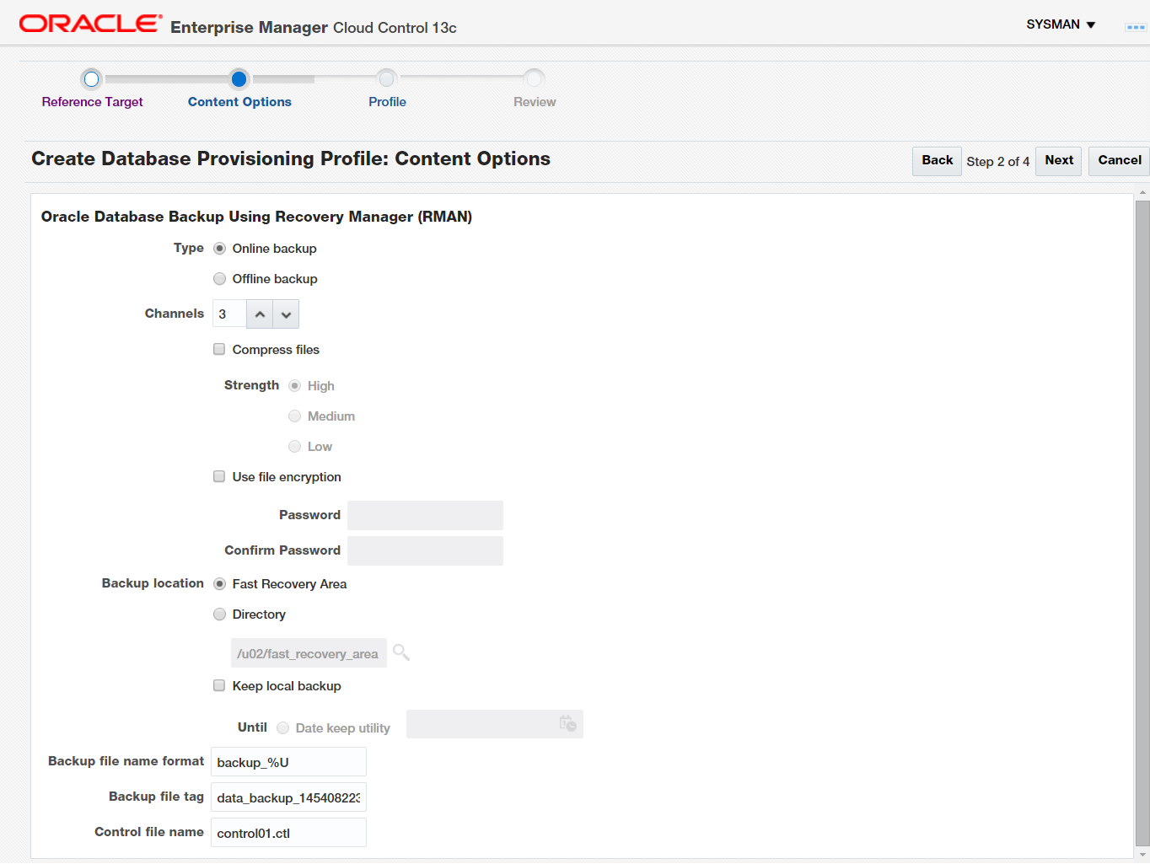Viewport: 1150px width, 864px height.
Task: Click the Oracle logo
Action: tap(91, 24)
